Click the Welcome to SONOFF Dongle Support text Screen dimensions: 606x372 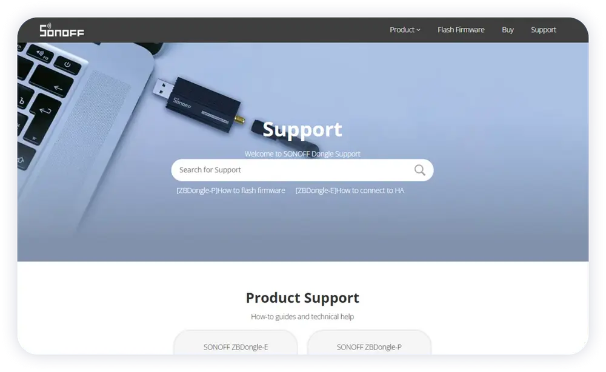click(302, 154)
